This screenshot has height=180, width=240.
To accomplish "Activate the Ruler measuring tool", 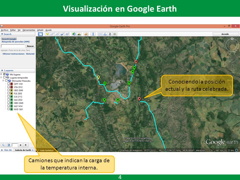I will click(93, 34).
